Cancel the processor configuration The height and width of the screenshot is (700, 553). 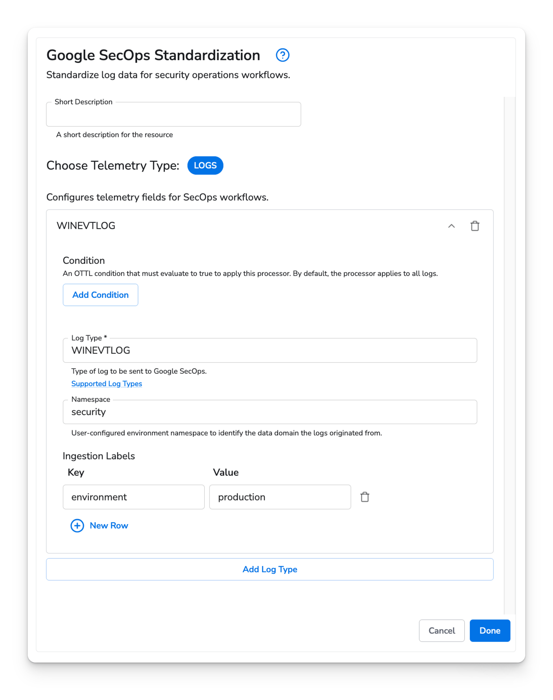442,631
